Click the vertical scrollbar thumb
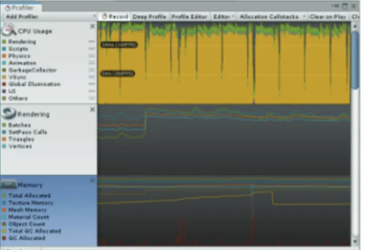 pyautogui.click(x=355, y=60)
